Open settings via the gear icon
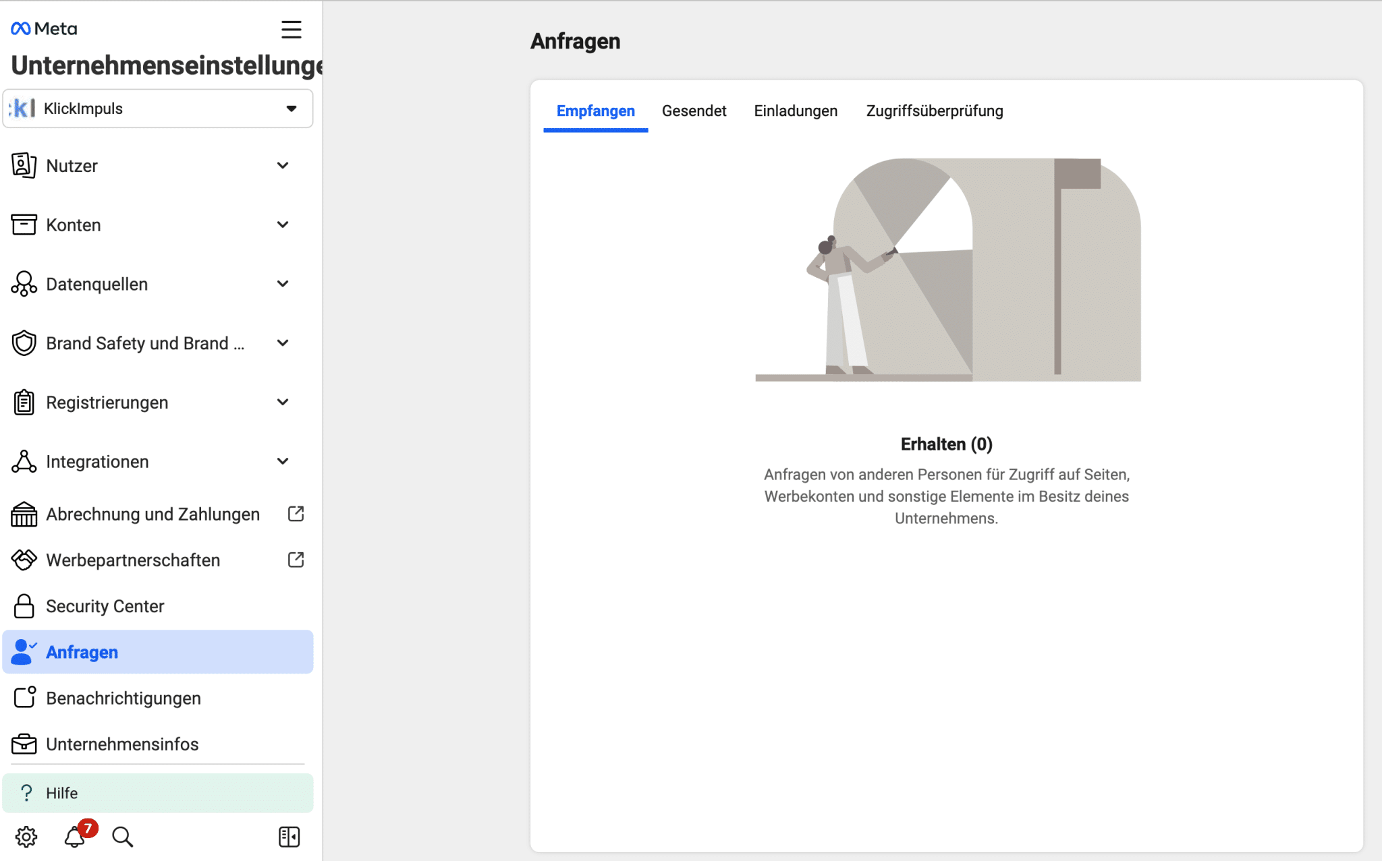The image size is (1382, 861). tap(26, 836)
